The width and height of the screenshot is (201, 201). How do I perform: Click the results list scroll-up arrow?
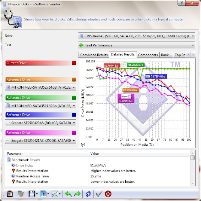coord(193,153)
